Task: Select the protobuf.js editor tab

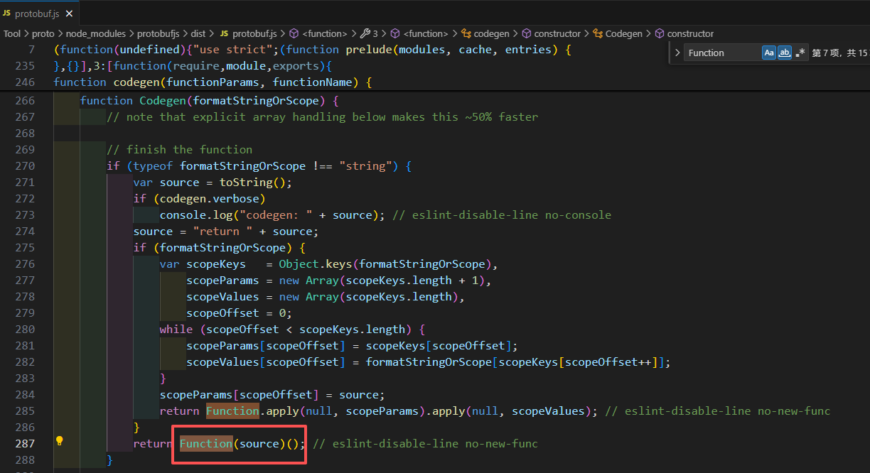Action: [39, 13]
